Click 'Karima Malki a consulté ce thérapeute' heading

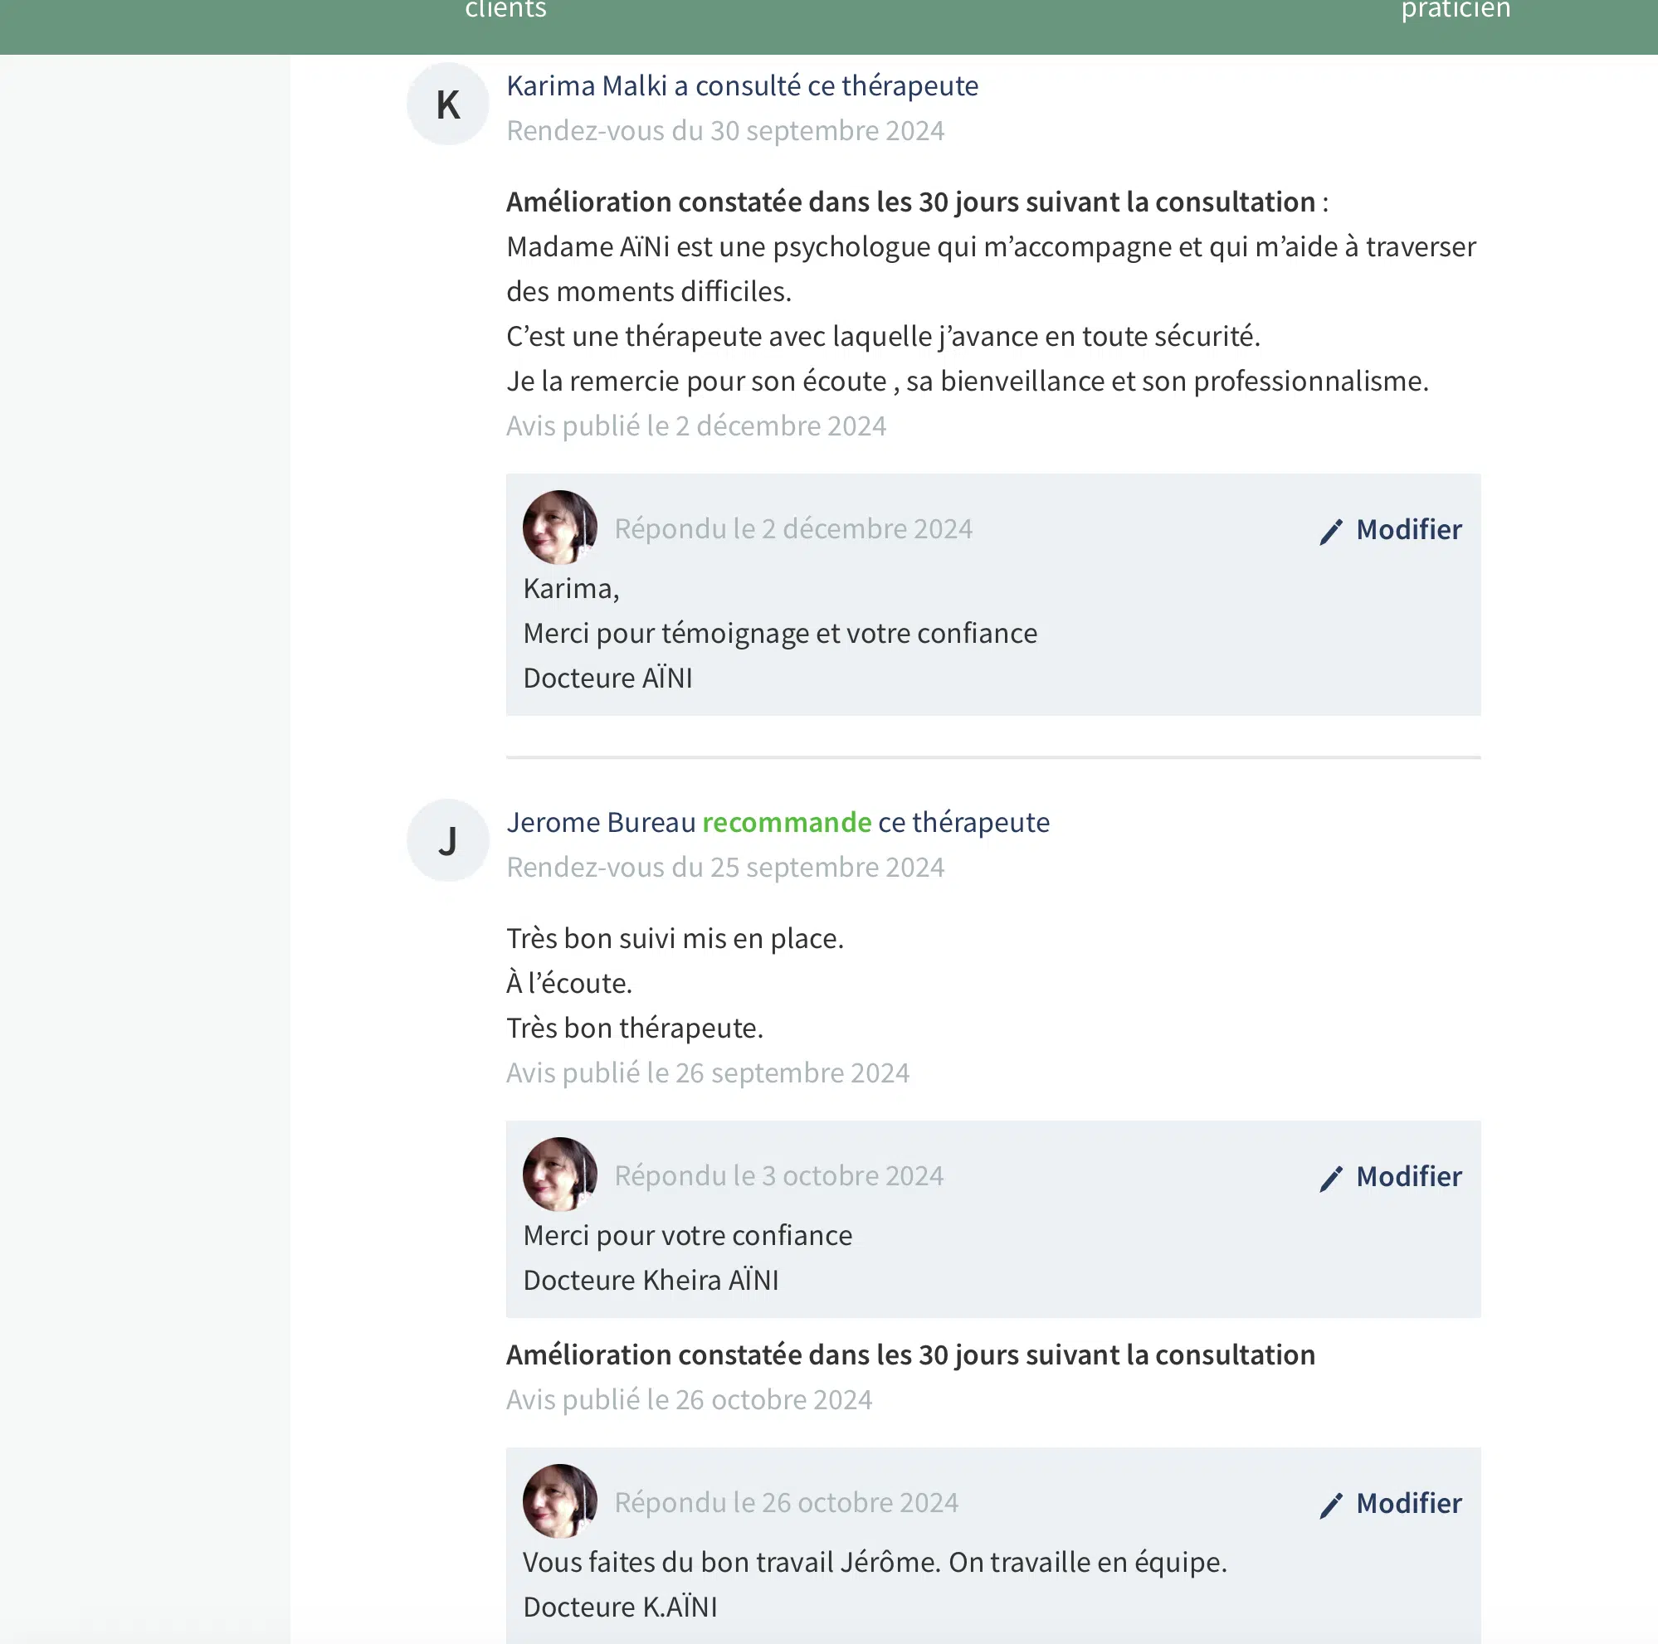tap(742, 85)
